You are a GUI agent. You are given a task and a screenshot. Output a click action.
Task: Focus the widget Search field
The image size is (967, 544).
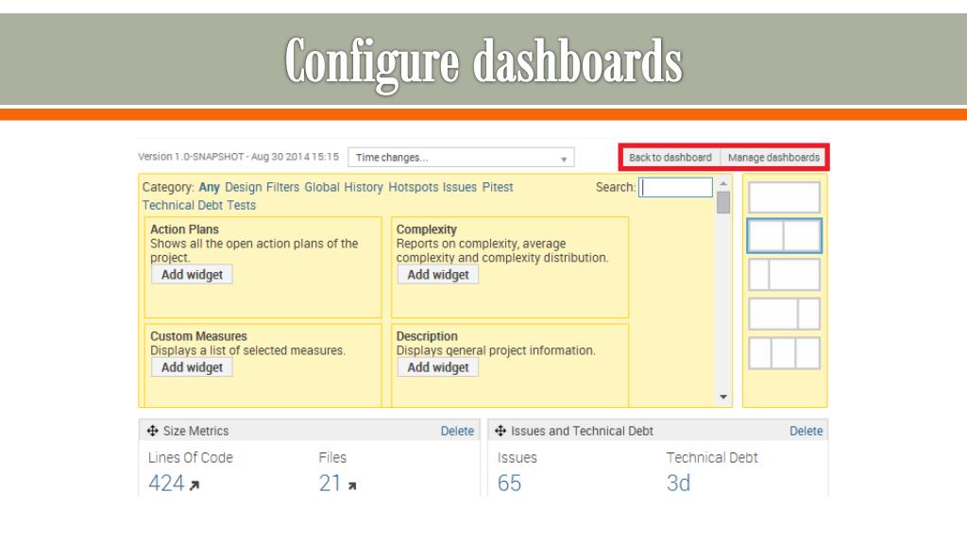pos(675,188)
